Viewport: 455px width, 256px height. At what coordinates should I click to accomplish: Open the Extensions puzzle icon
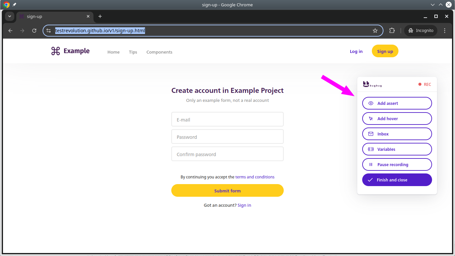(x=392, y=31)
